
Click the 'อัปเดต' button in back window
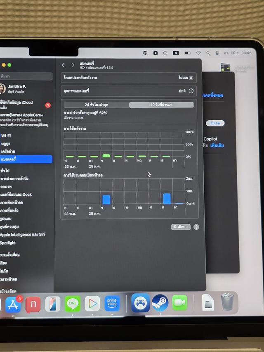click(215, 123)
